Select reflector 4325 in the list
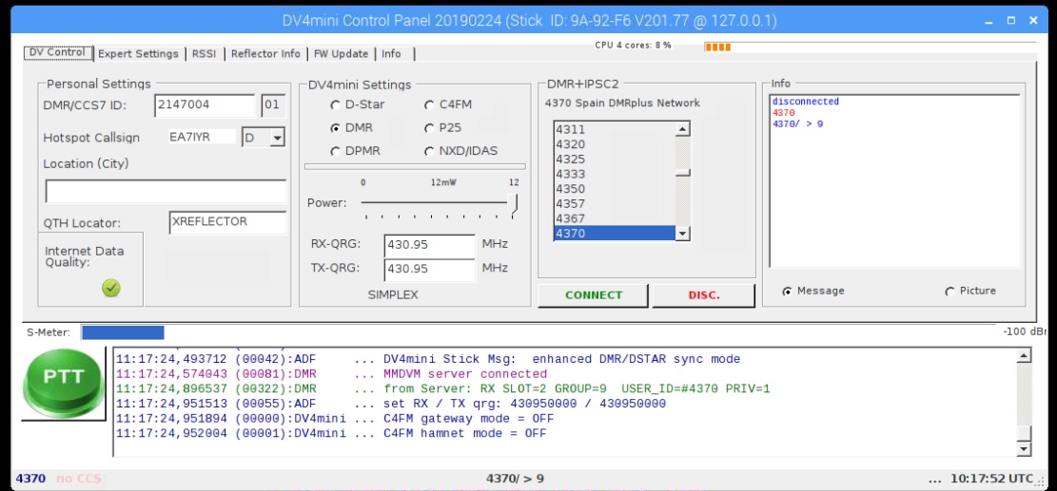The image size is (1057, 491). tap(614, 160)
